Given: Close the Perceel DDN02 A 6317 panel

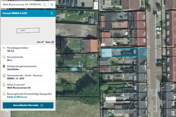Looking at the screenshot, I should point(52,13).
